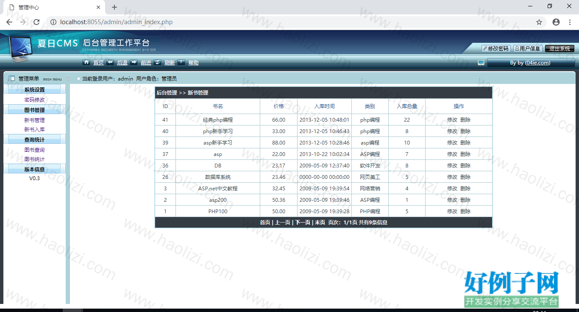This screenshot has height=312, width=579.
Task: Click the V0.3 version text
Action: pos(34,178)
